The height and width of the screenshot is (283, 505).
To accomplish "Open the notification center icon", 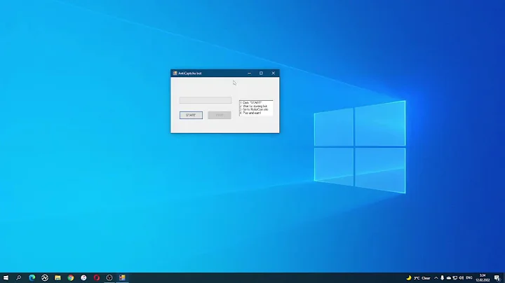I will (x=497, y=278).
